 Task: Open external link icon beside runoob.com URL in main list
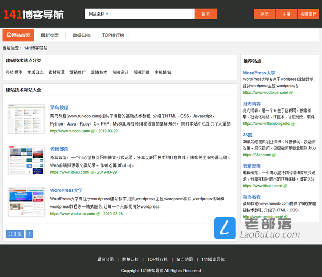click(x=93, y=131)
